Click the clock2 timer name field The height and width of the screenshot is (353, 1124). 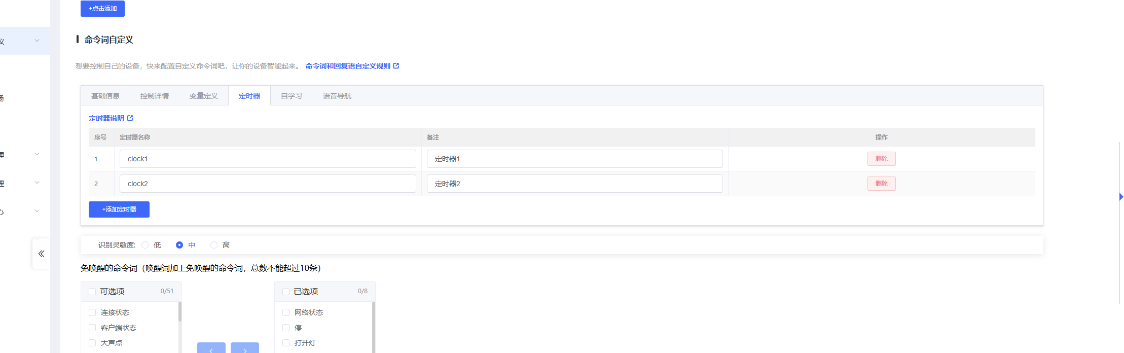click(268, 184)
